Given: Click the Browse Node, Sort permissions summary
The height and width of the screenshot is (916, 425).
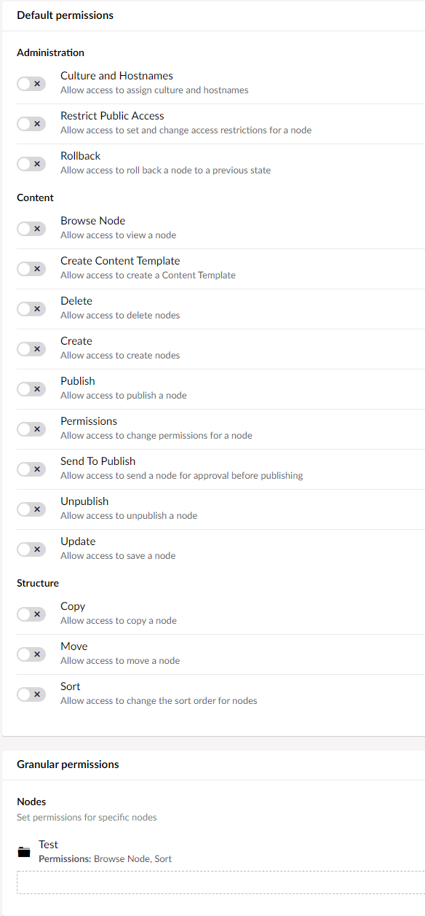Looking at the screenshot, I should pyautogui.click(x=105, y=858).
